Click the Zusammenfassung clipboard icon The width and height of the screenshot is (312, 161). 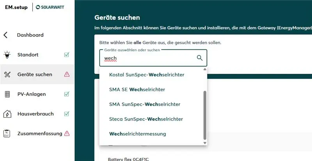point(7,133)
